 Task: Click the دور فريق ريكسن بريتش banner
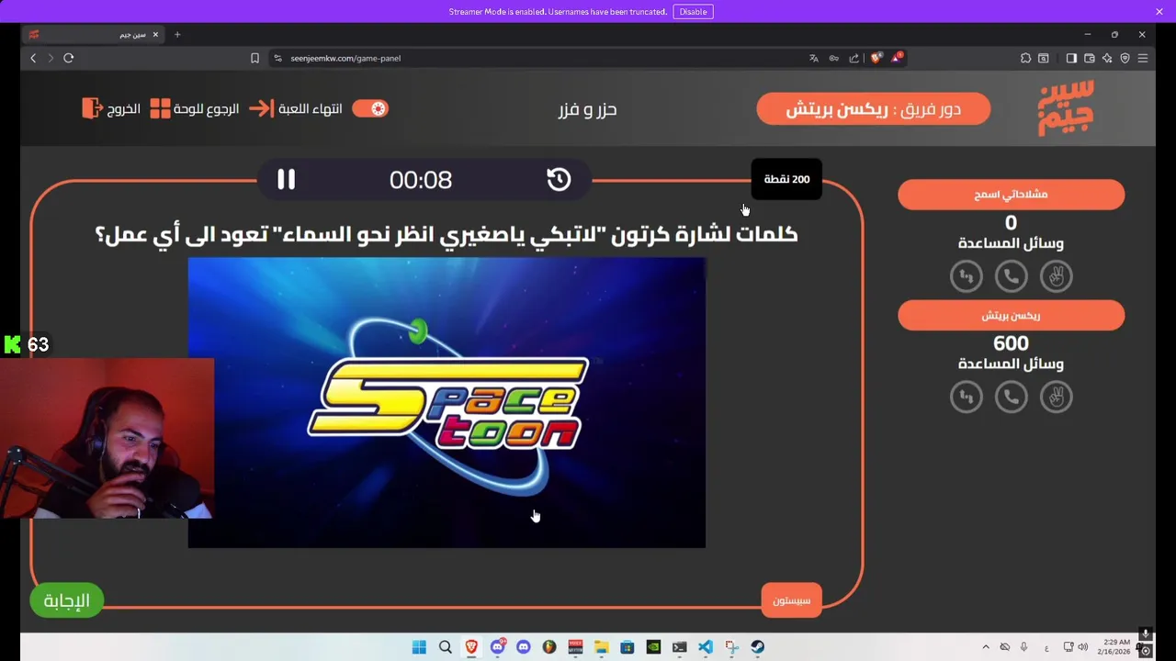click(873, 109)
